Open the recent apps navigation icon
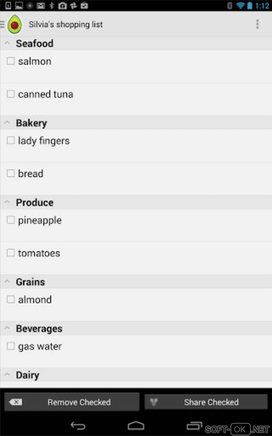This screenshot has height=436, width=272. click(194, 425)
